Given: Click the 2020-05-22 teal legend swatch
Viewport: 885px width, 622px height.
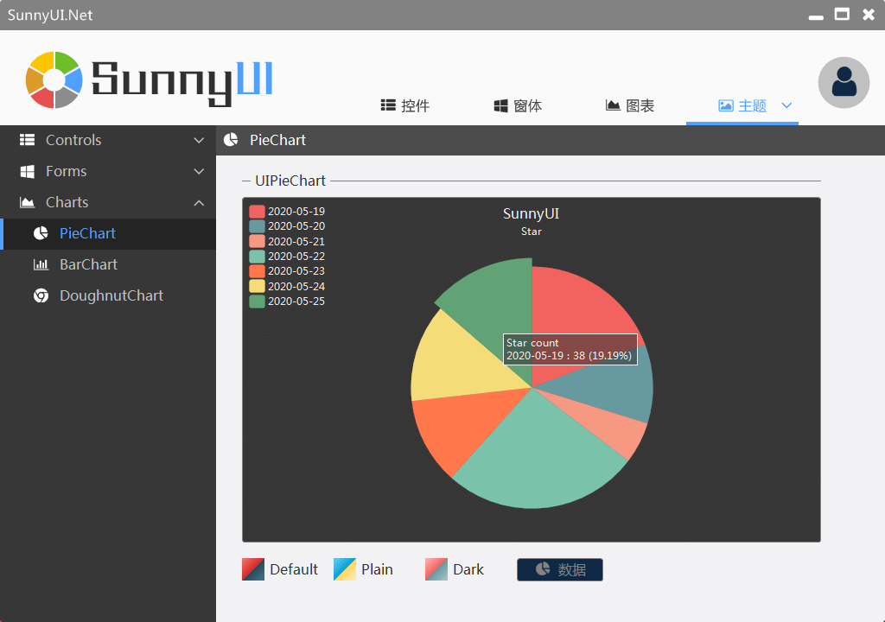Looking at the screenshot, I should pos(257,257).
